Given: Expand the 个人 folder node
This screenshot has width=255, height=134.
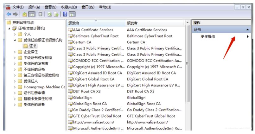Looking at the screenshot, I should 15,35.
